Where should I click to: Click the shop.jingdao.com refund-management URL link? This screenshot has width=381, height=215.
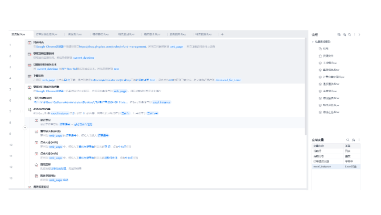pos(113,47)
